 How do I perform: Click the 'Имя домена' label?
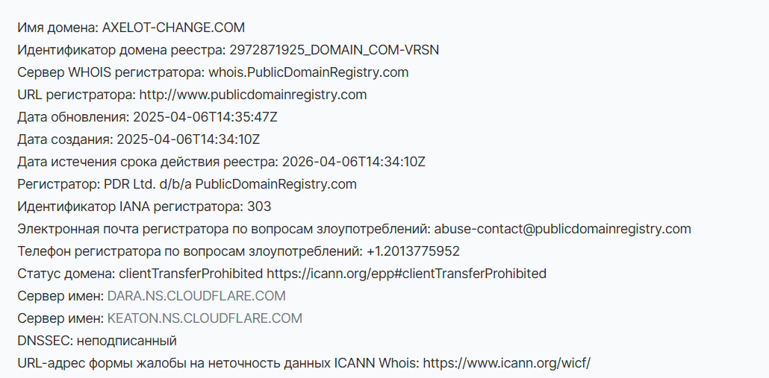tap(57, 28)
